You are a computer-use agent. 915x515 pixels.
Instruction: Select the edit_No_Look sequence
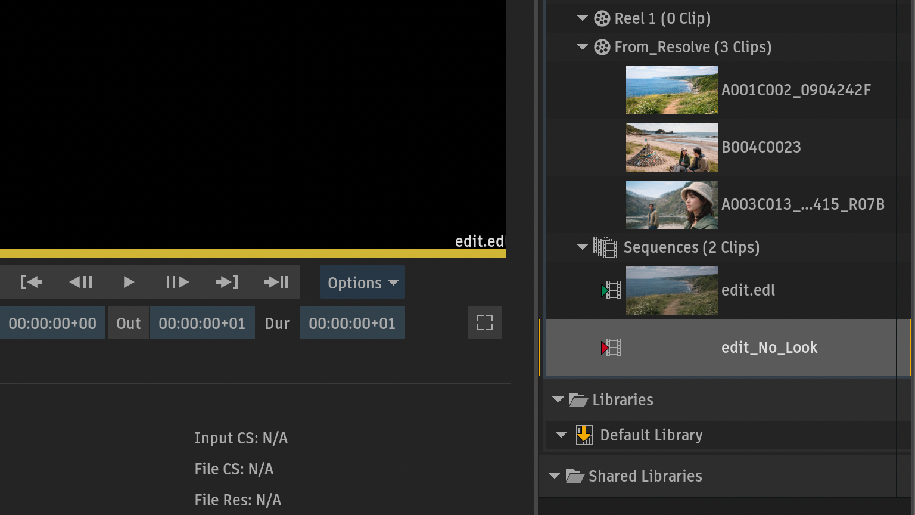point(768,348)
